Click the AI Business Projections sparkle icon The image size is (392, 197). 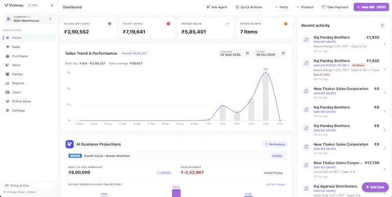pyautogui.click(x=70, y=144)
